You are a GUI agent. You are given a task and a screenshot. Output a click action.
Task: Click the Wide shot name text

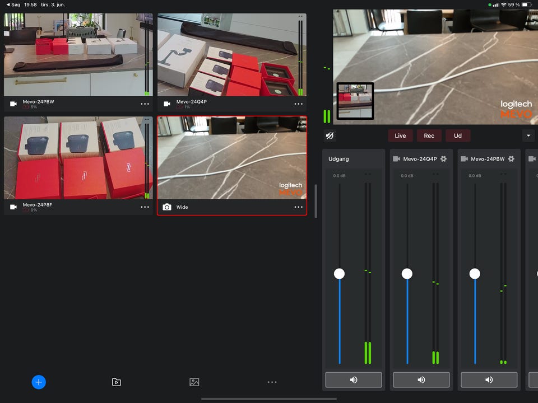pyautogui.click(x=182, y=207)
